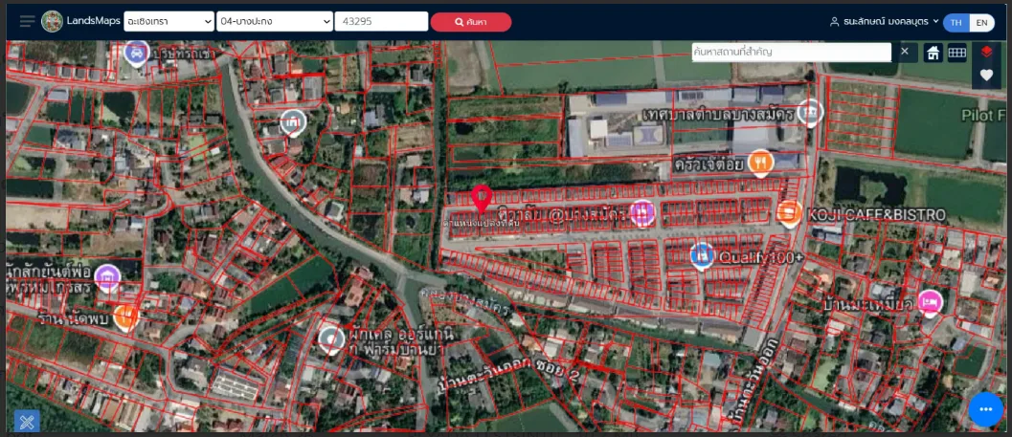Click the เทศบาลตำบลบางสมัคร label
The height and width of the screenshot is (437, 1012).
coord(718,115)
